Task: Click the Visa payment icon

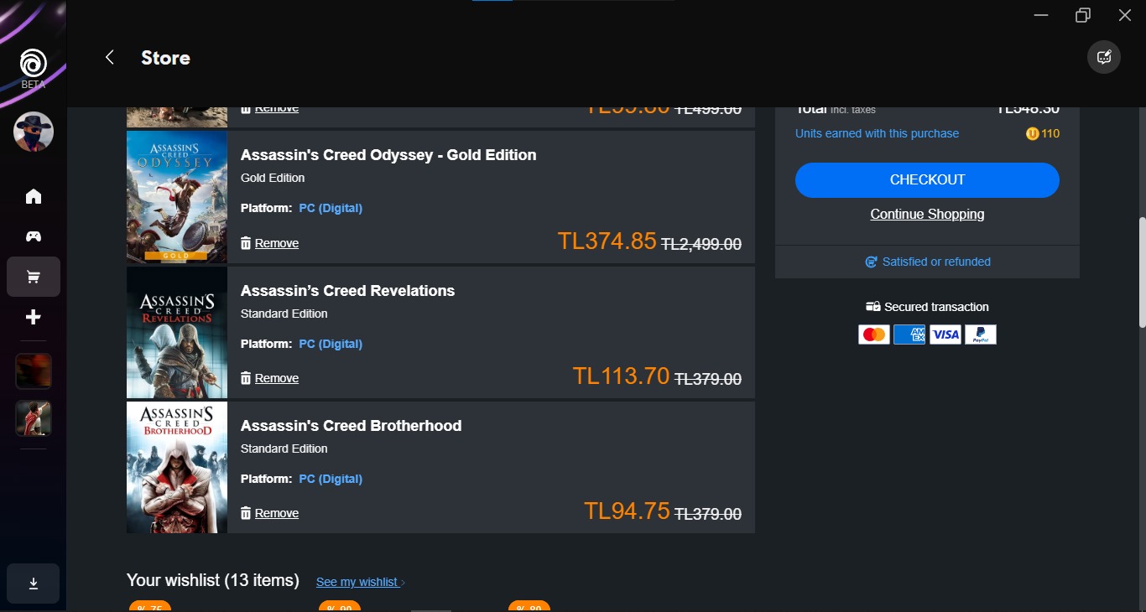Action: pos(945,335)
